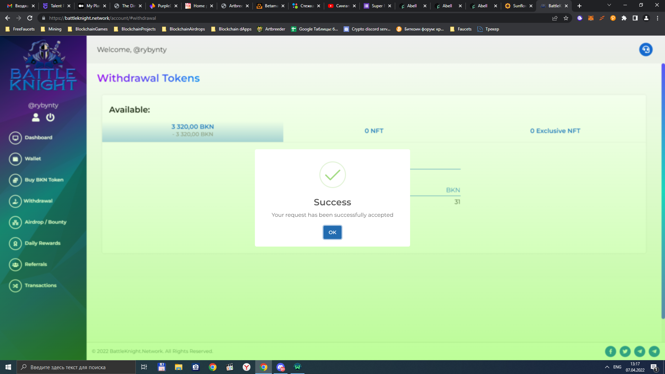
Task: Click the user profile icon under @rybynty
Action: coord(36,117)
